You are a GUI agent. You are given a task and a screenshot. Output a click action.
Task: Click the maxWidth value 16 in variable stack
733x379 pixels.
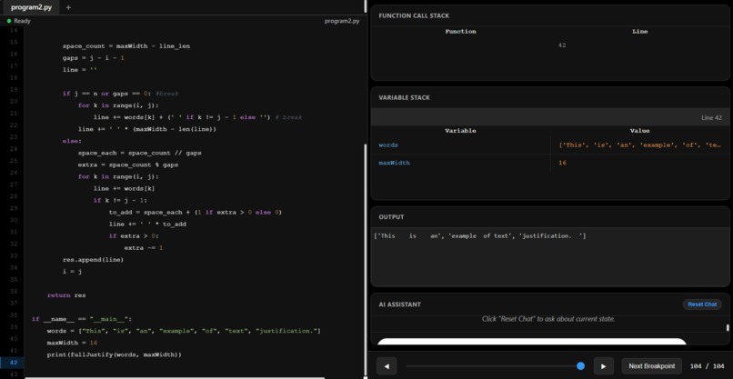click(x=562, y=163)
